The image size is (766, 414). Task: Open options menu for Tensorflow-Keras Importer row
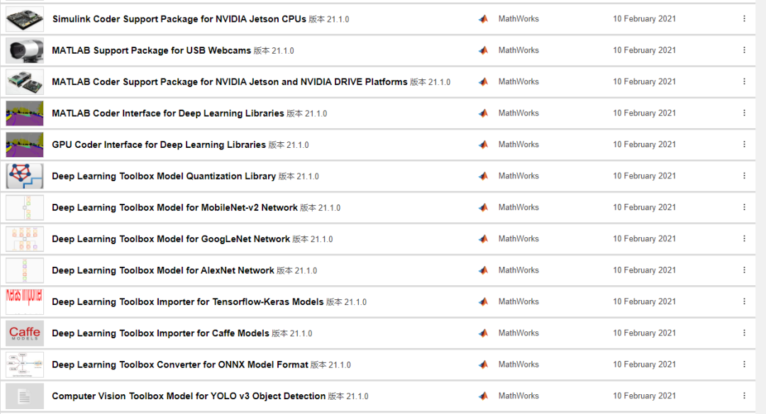(744, 301)
